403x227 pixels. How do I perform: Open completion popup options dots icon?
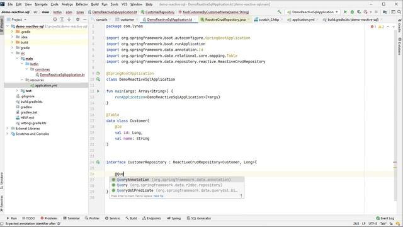click(241, 196)
